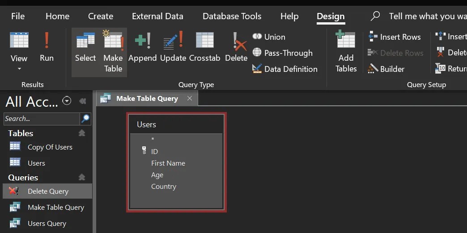Collapse the Queries group

(82, 177)
